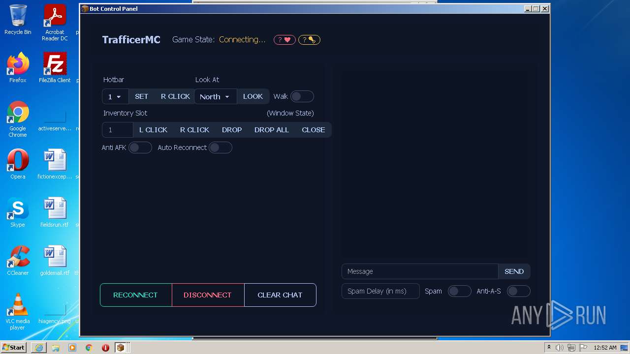The image size is (630, 354).
Task: Click inventory L CLICK button
Action: (153, 130)
